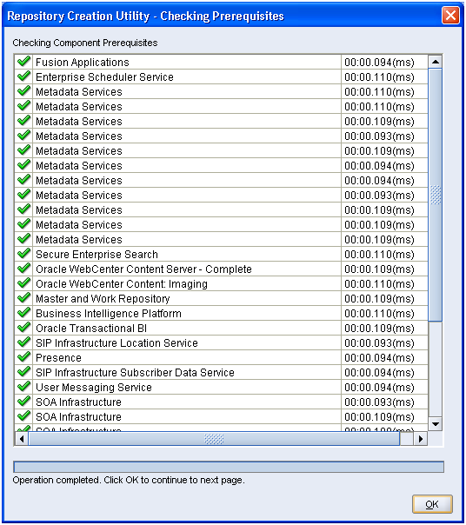The height and width of the screenshot is (525, 466).
Task: Click SIP Infrastructure Subscriber Data Service text
Action: point(135,372)
